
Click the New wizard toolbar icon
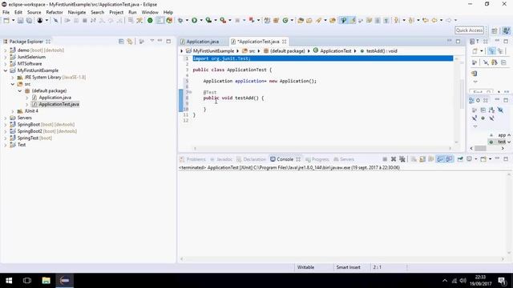click(x=6, y=20)
